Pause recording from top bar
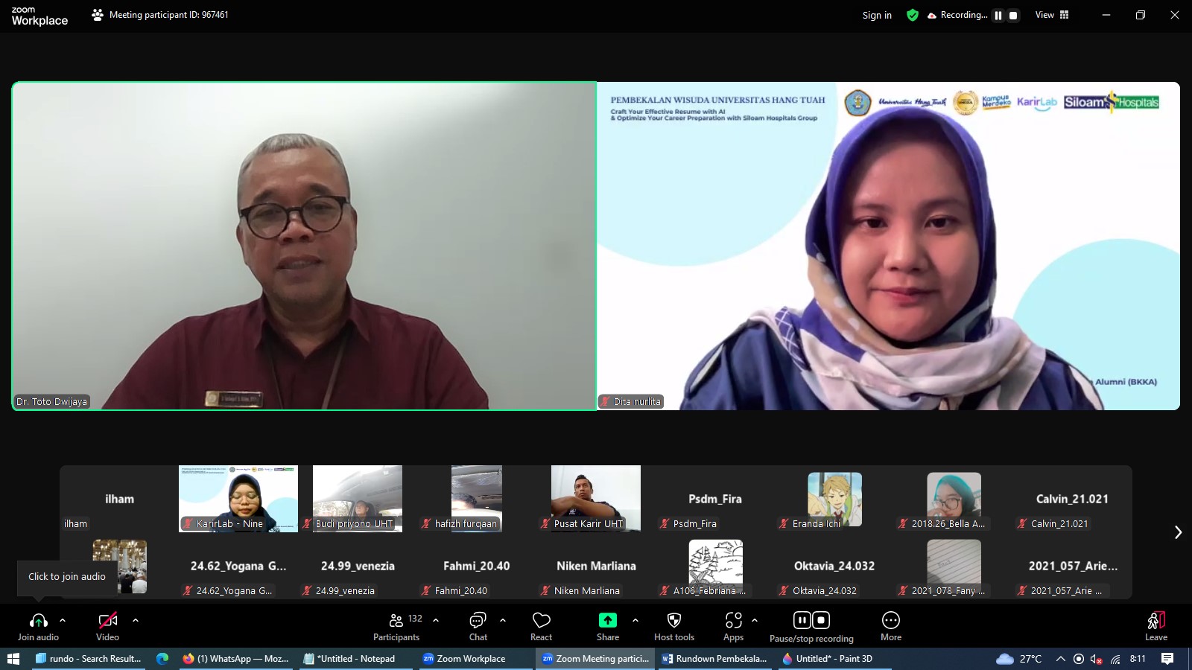Image resolution: width=1192 pixels, height=670 pixels. coord(998,15)
